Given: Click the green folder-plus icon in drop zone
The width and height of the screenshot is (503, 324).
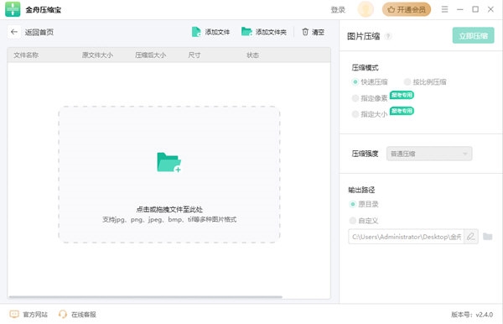Looking at the screenshot, I should 169,162.
